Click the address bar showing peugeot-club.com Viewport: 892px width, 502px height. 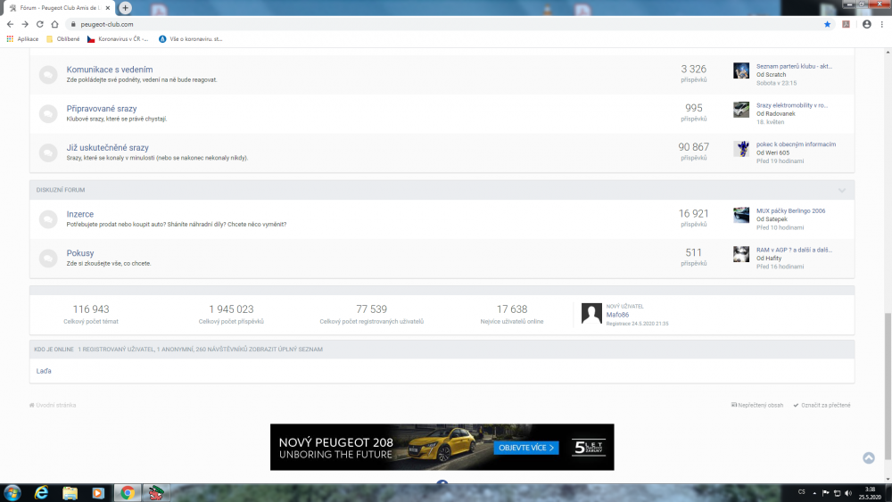(x=443, y=24)
